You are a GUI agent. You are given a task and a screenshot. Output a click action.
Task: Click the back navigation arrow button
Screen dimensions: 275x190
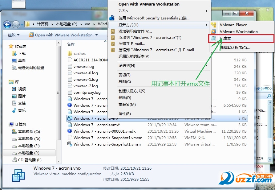(7, 24)
